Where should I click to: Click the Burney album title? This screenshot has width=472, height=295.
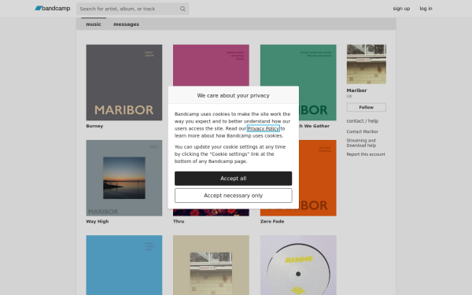94,126
